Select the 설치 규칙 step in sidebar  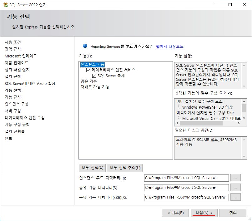(x=13, y=76)
